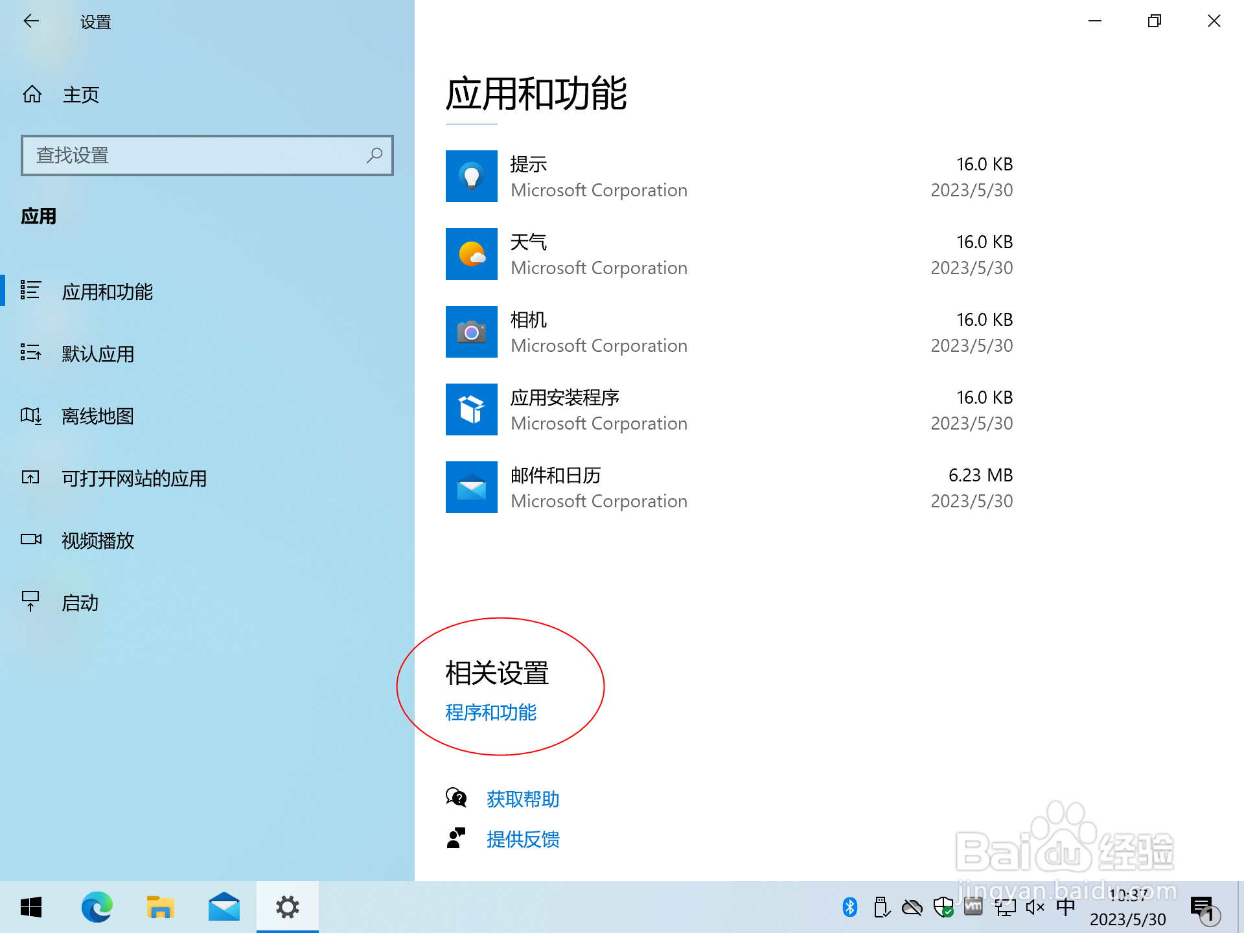This screenshot has width=1244, height=933.
Task: Go back with the arrow in Settings
Action: (x=31, y=21)
